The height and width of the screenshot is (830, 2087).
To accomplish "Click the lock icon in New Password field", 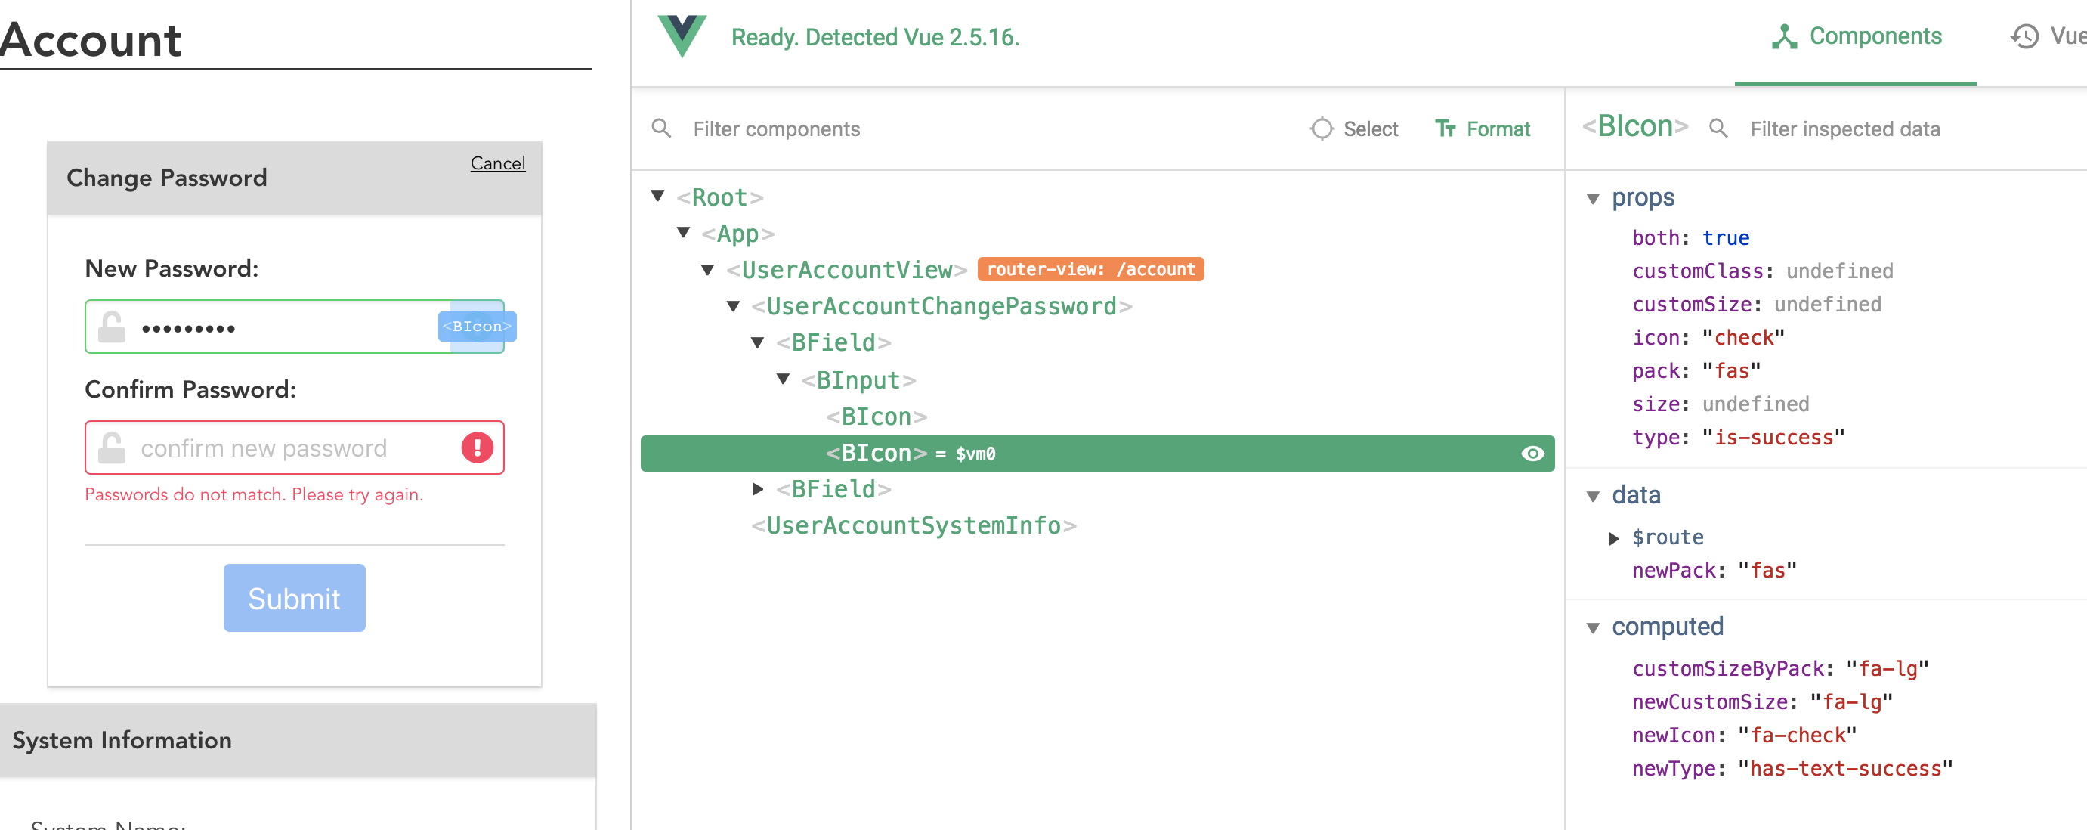I will (x=112, y=327).
